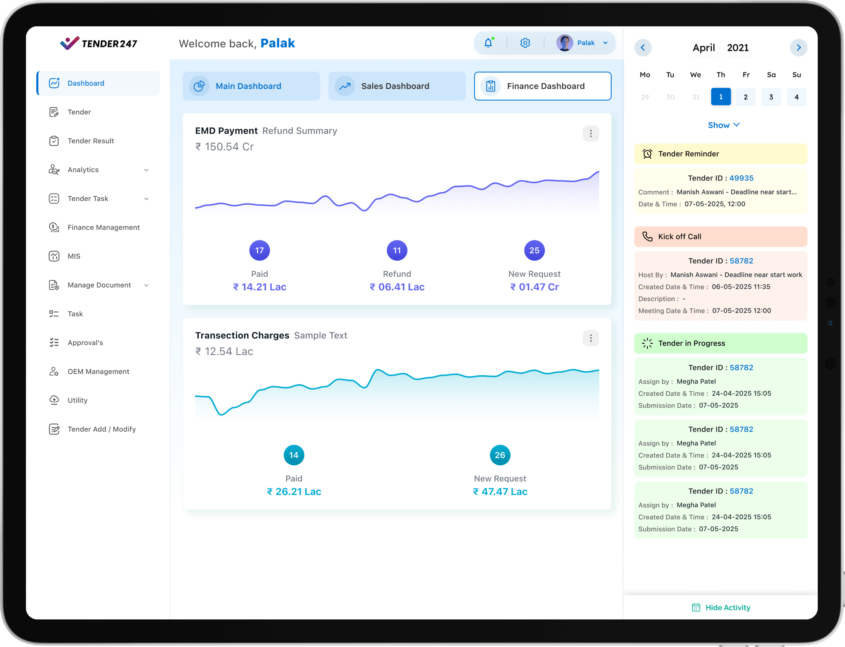Open the Palak profile dropdown
The image size is (845, 647).
click(x=605, y=43)
